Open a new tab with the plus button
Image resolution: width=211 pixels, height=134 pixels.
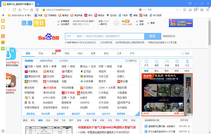tap(38, 4)
